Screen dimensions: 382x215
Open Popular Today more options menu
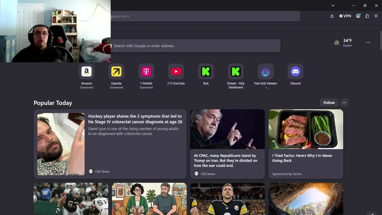pos(344,103)
